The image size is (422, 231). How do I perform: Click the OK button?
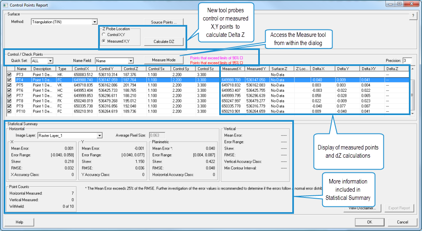pyautogui.click(x=369, y=222)
